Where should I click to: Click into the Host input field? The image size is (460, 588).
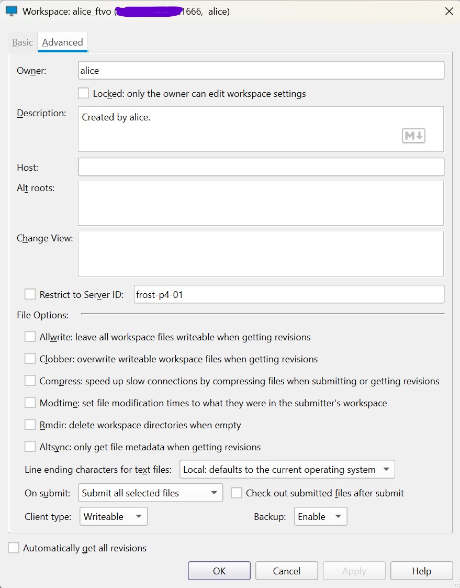261,167
